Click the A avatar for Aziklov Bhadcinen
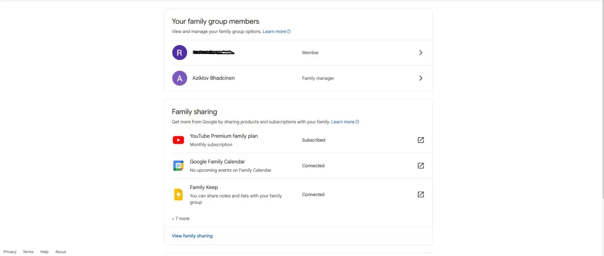The width and height of the screenshot is (604, 256). [179, 78]
